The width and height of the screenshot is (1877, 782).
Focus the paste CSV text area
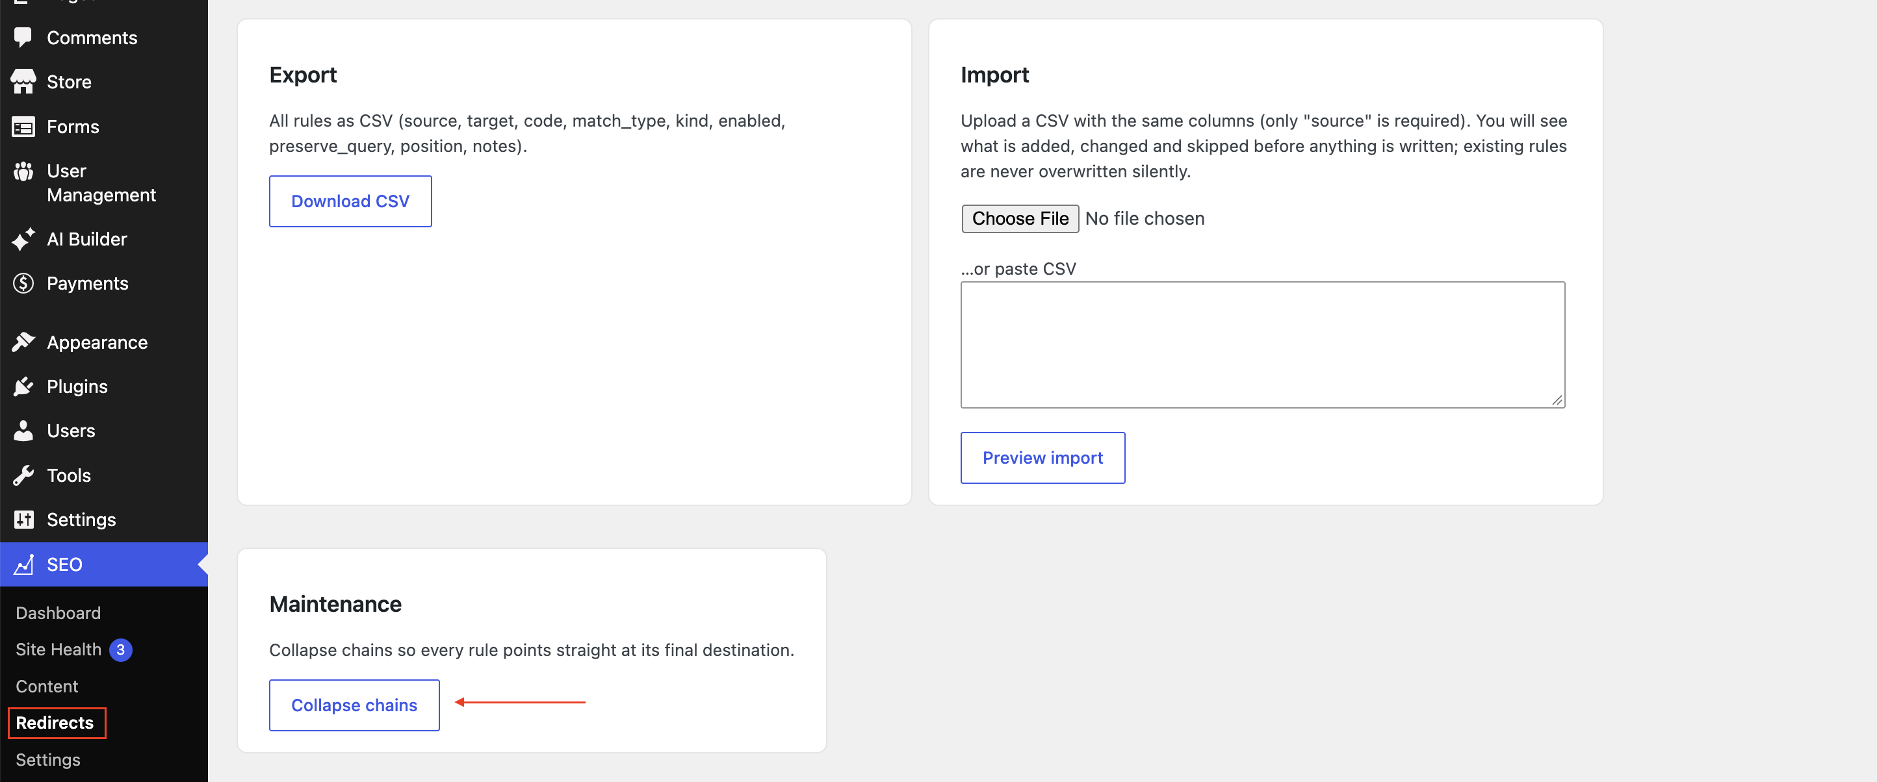coord(1262,344)
